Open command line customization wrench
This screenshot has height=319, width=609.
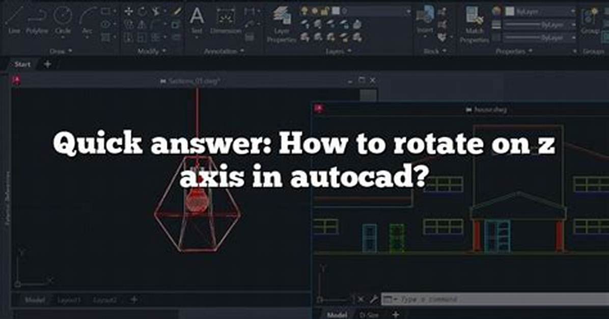(373, 299)
